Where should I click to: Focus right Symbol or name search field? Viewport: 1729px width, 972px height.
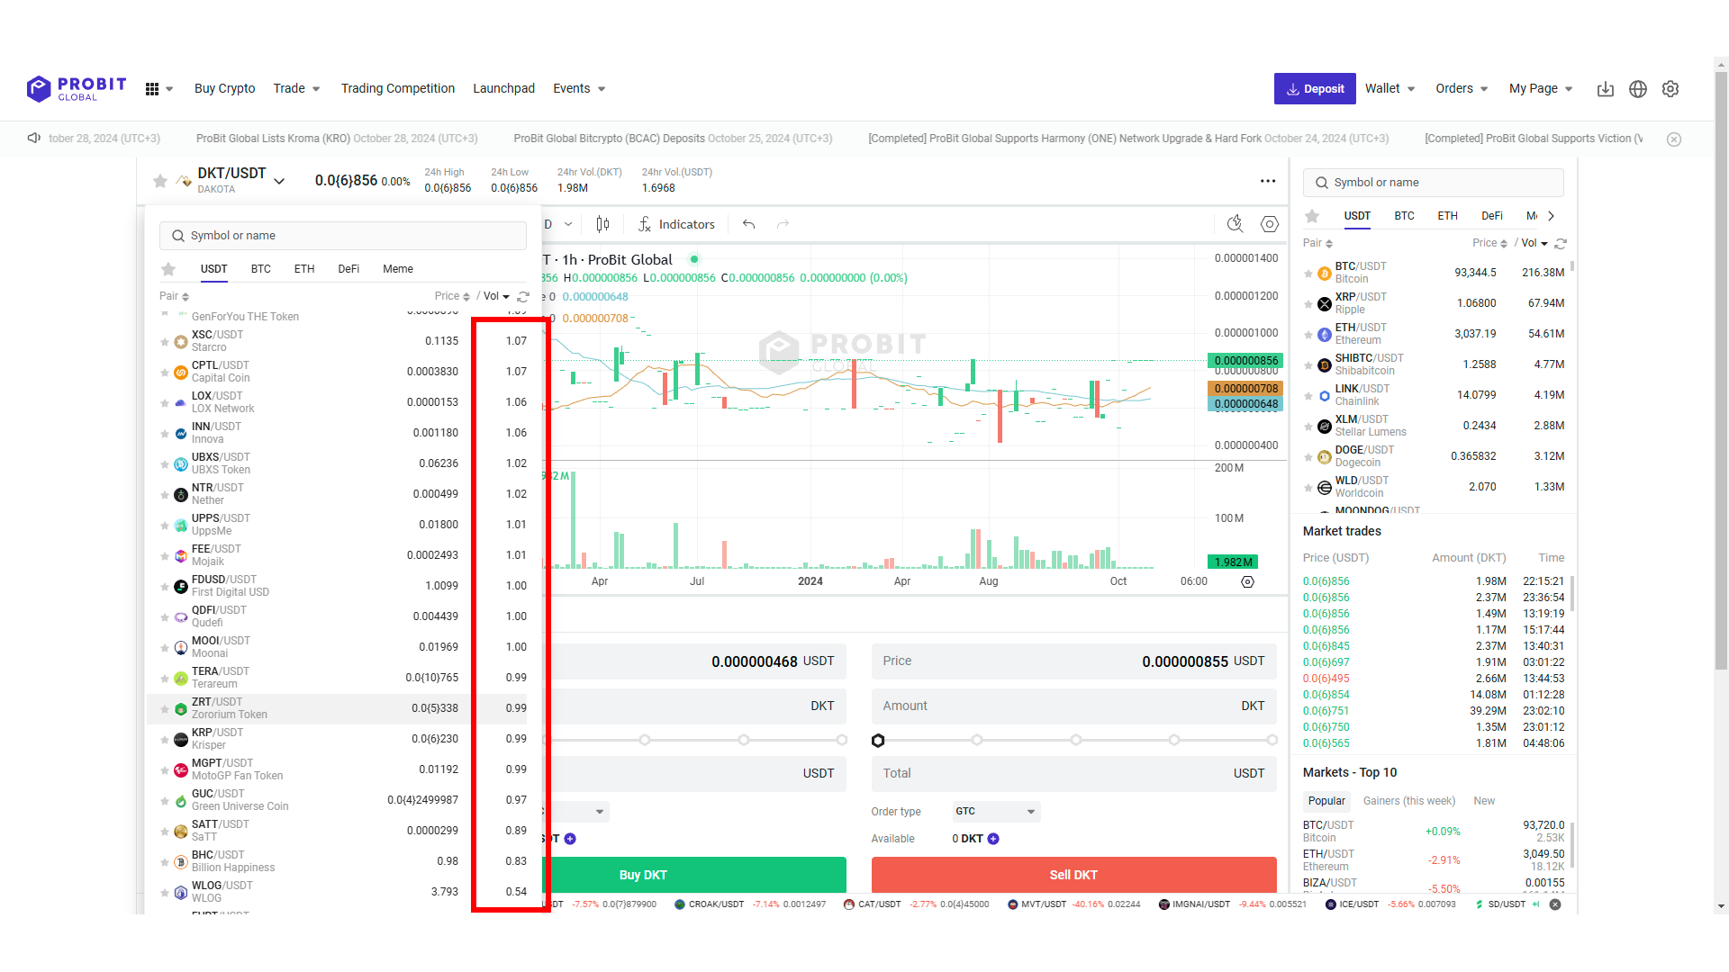[x=1434, y=183]
